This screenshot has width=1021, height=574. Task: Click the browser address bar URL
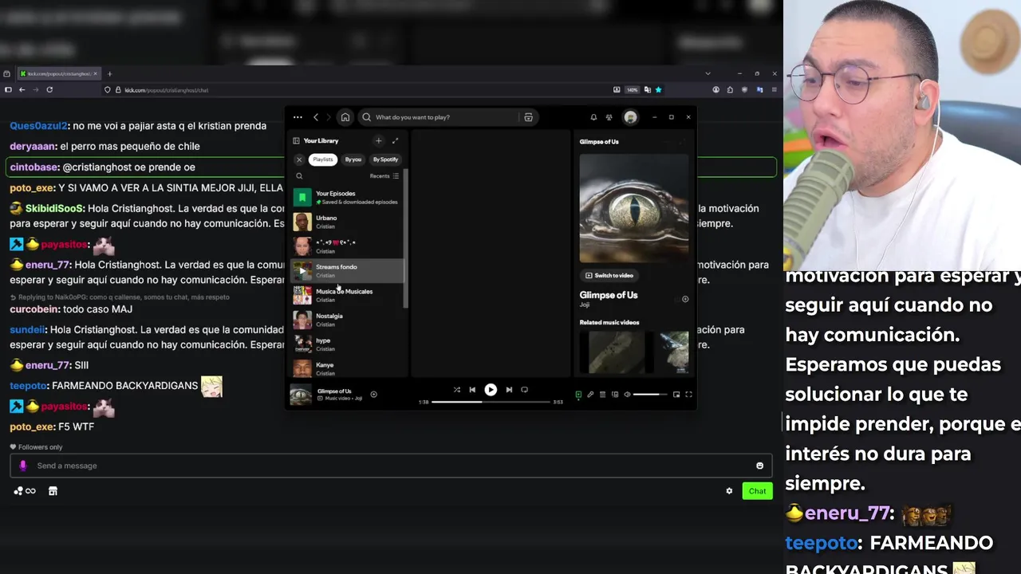click(166, 90)
